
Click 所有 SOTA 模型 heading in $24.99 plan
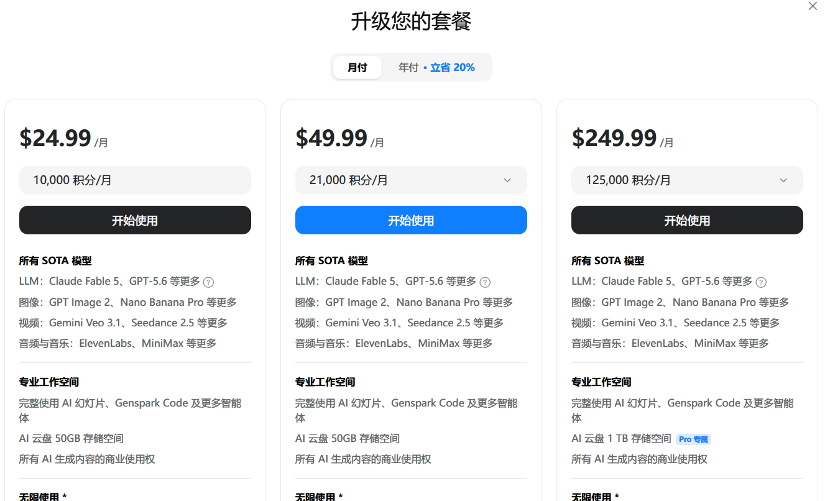[55, 261]
